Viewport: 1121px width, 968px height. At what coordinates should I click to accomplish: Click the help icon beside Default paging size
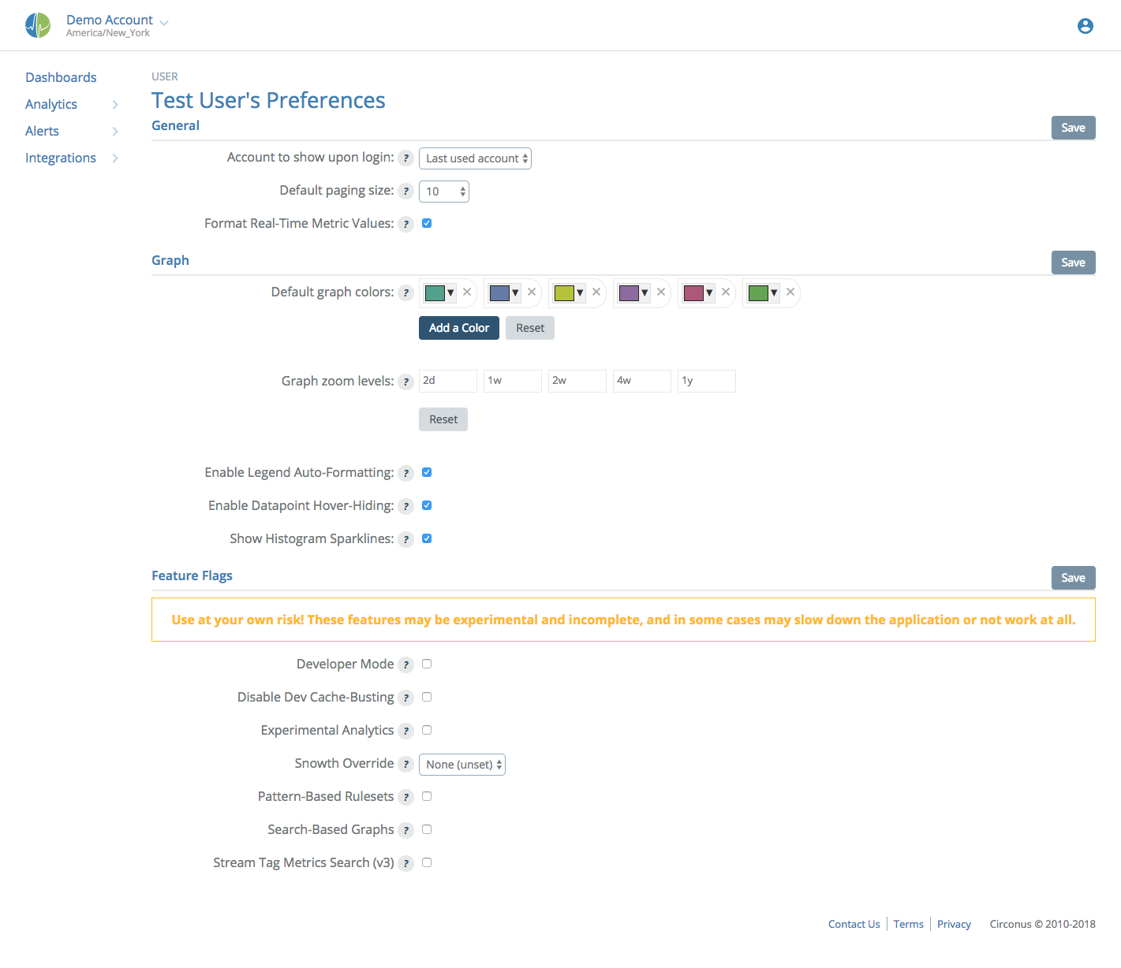(x=406, y=191)
